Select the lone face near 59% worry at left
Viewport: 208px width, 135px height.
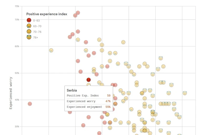(x=51, y=50)
